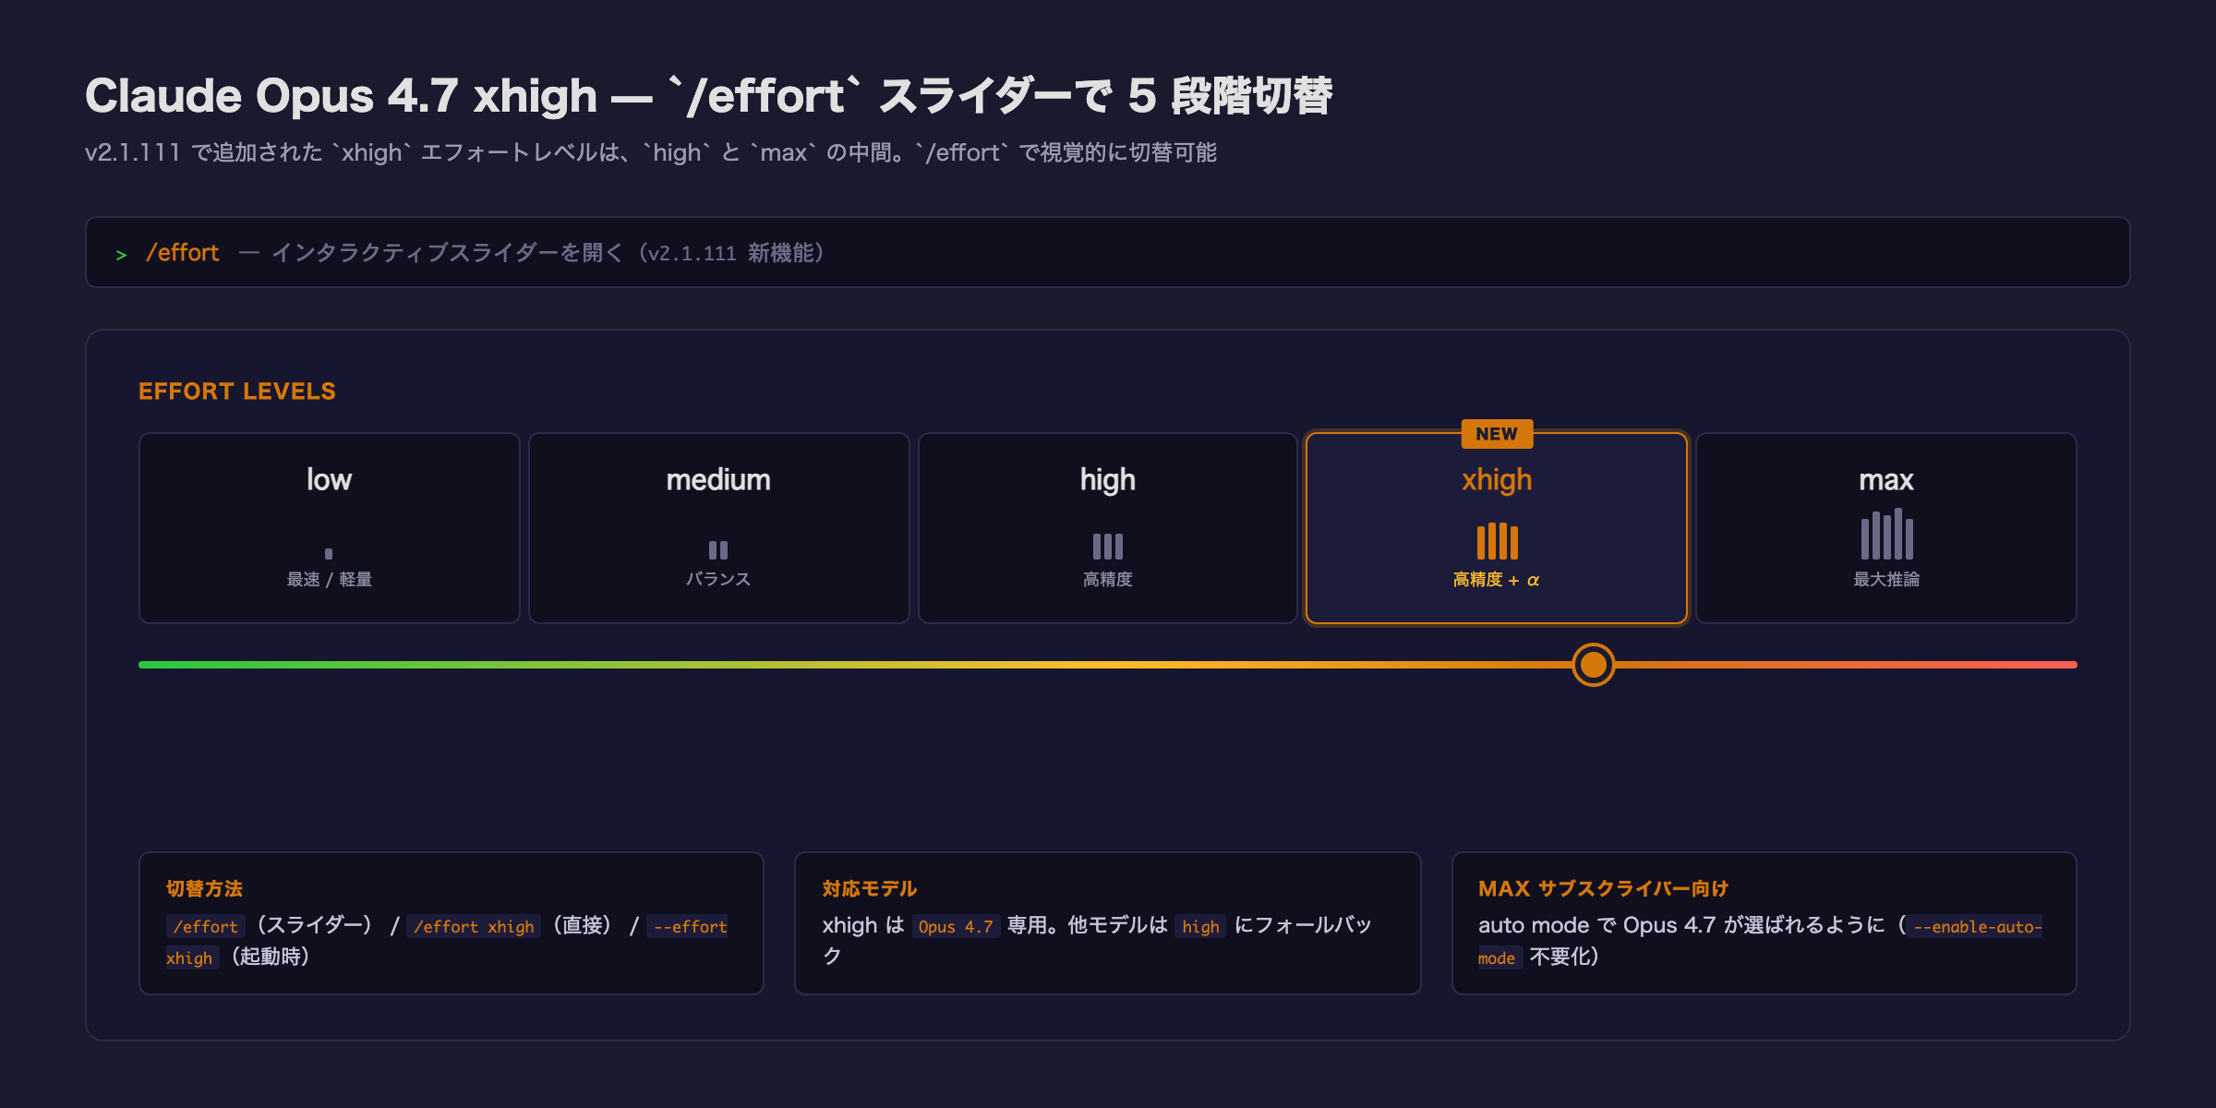Click the /effort command in the terminal bar
The height and width of the screenshot is (1108, 2216).
(x=183, y=253)
